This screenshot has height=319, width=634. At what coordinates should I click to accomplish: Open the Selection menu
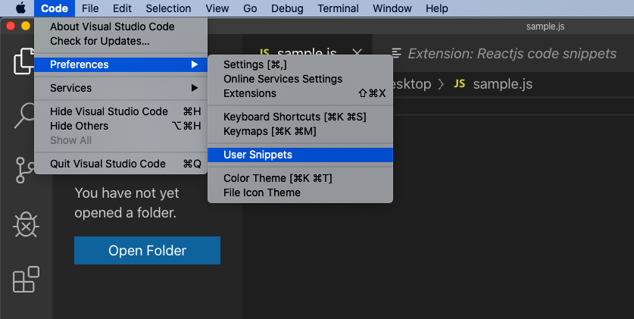[x=168, y=8]
